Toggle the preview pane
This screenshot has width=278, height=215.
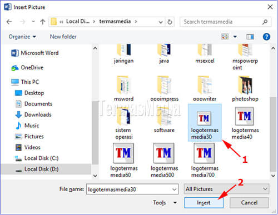coord(250,37)
